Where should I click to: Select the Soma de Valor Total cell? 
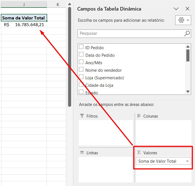[24, 18]
